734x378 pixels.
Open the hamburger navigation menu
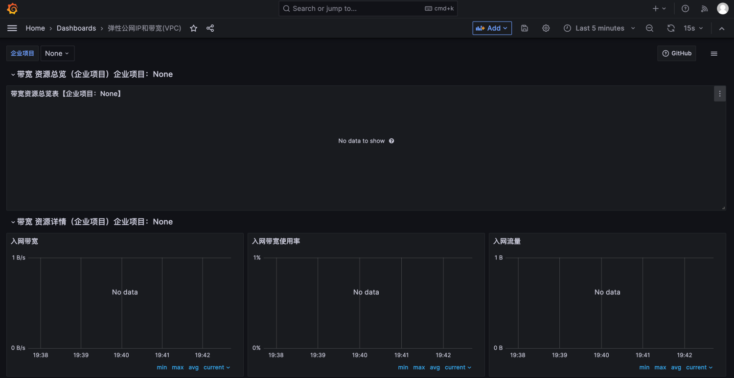12,28
